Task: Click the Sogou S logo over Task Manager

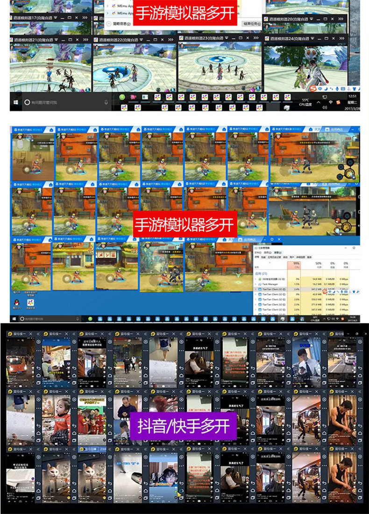Action: click(x=325, y=292)
